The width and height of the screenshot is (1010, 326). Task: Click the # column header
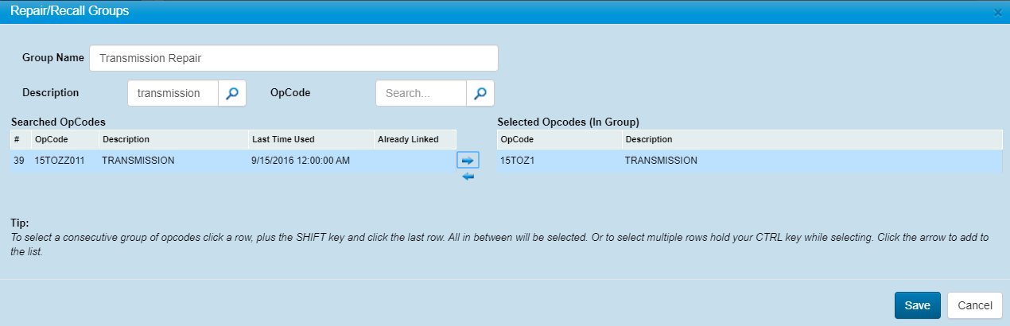tap(17, 139)
